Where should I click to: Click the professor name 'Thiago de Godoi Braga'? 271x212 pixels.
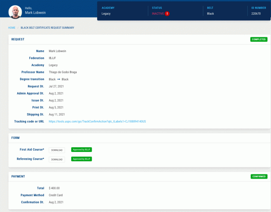63,72
